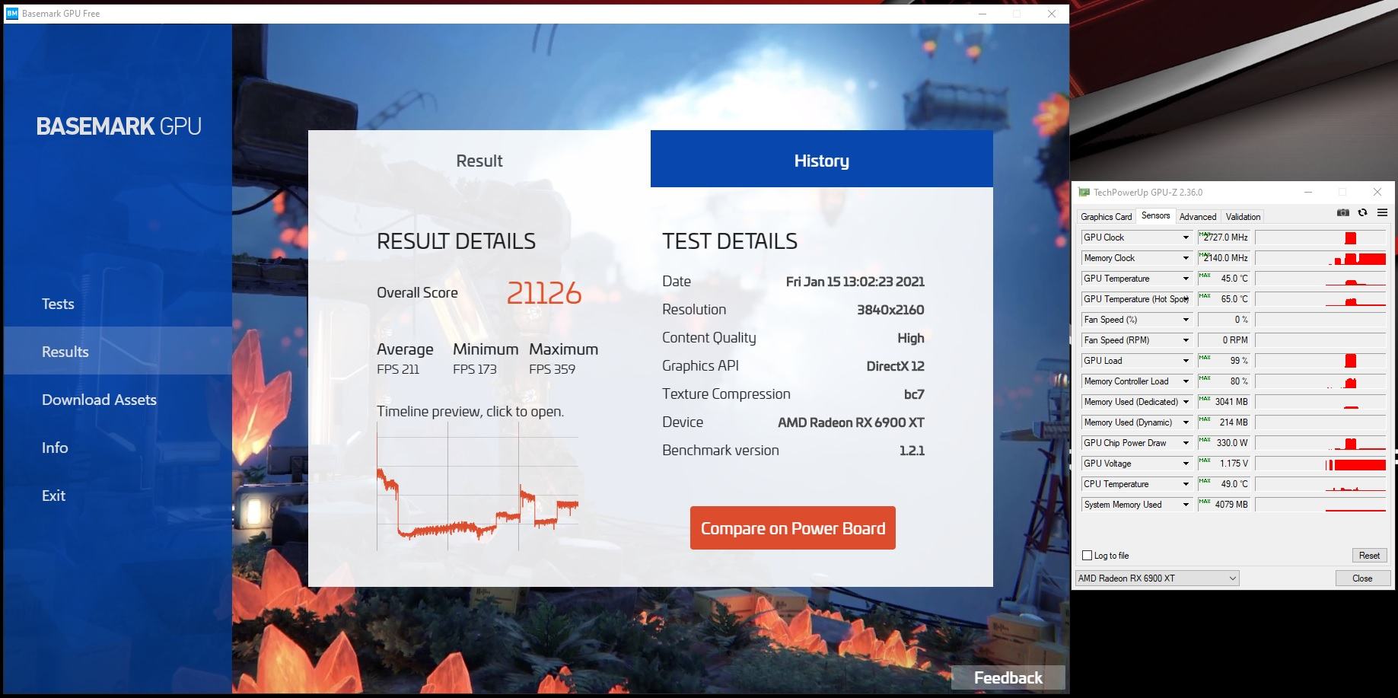Viewport: 1398px width, 698px height.
Task: Expand the CPU Temperature sensor dropdown
Action: pyautogui.click(x=1185, y=484)
